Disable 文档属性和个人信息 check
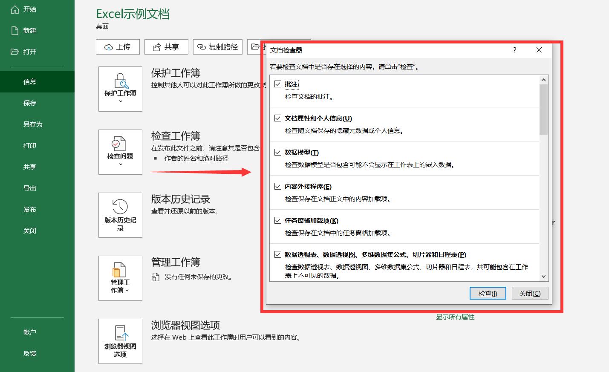 click(277, 118)
